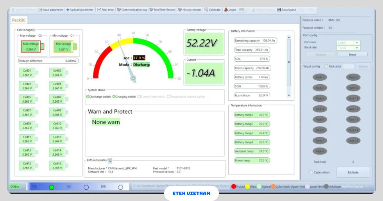The width and height of the screenshot is (383, 201).
Task: Open the History record
Action: pos(180,10)
